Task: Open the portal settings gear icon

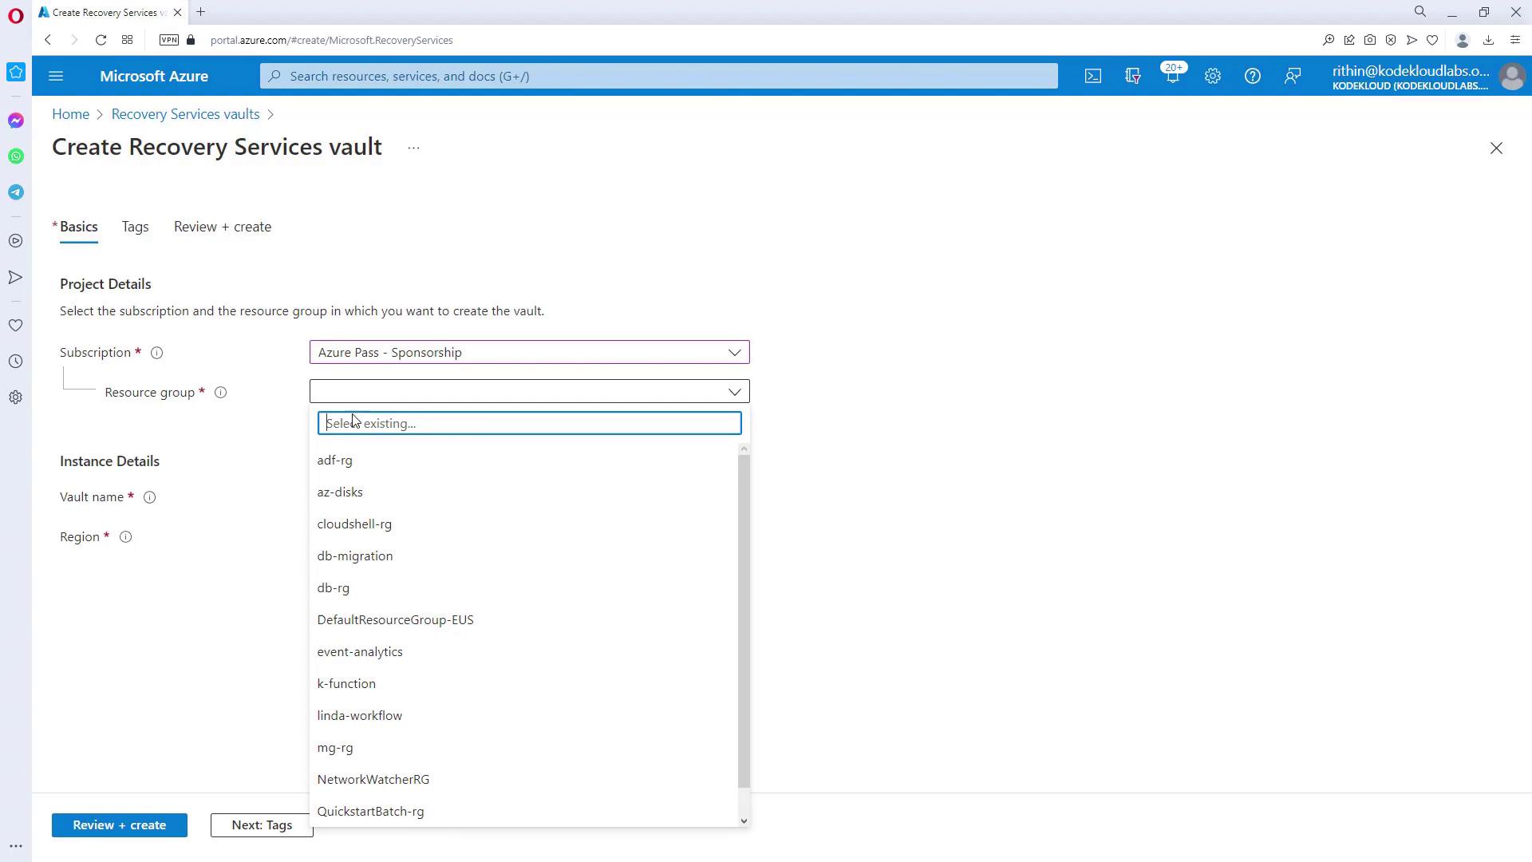Action: click(1212, 76)
